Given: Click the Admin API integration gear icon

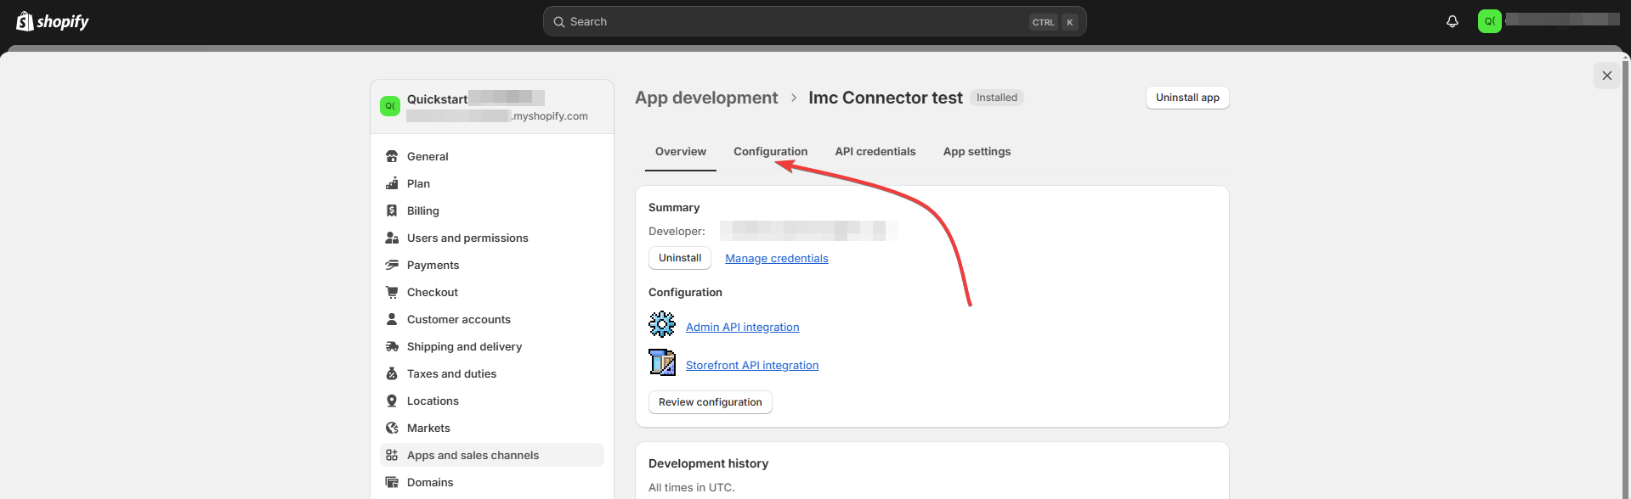Looking at the screenshot, I should (662, 324).
